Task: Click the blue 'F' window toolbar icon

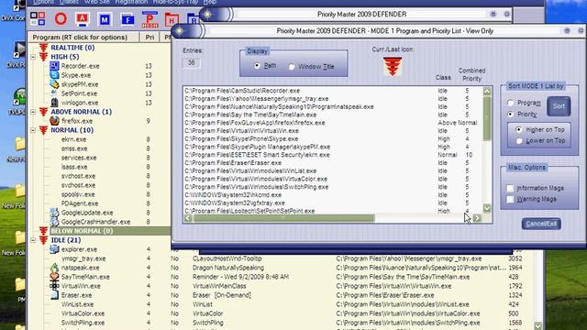Action: pos(127,19)
